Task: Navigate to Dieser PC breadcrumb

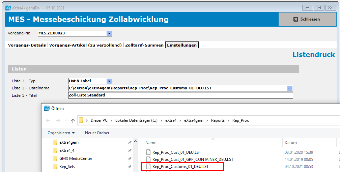Action: click(x=99, y=120)
